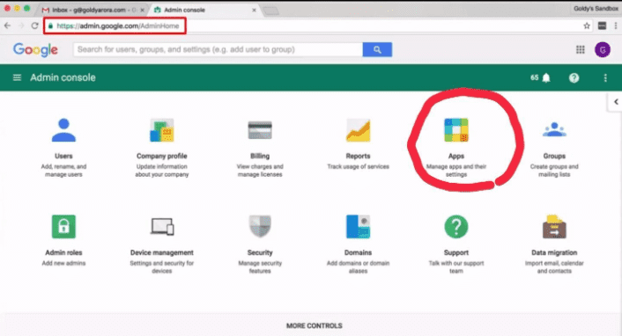Open the Device management icon

click(162, 227)
